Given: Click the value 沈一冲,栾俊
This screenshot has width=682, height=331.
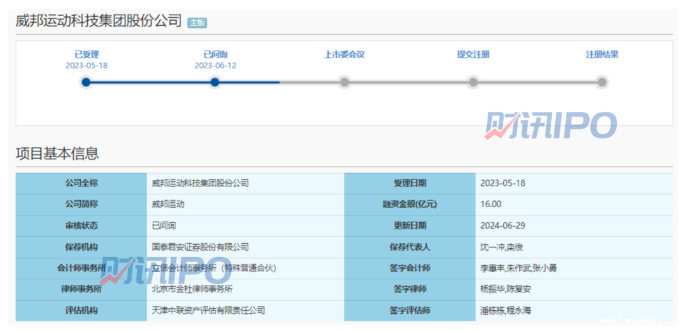Looking at the screenshot, I should [501, 247].
